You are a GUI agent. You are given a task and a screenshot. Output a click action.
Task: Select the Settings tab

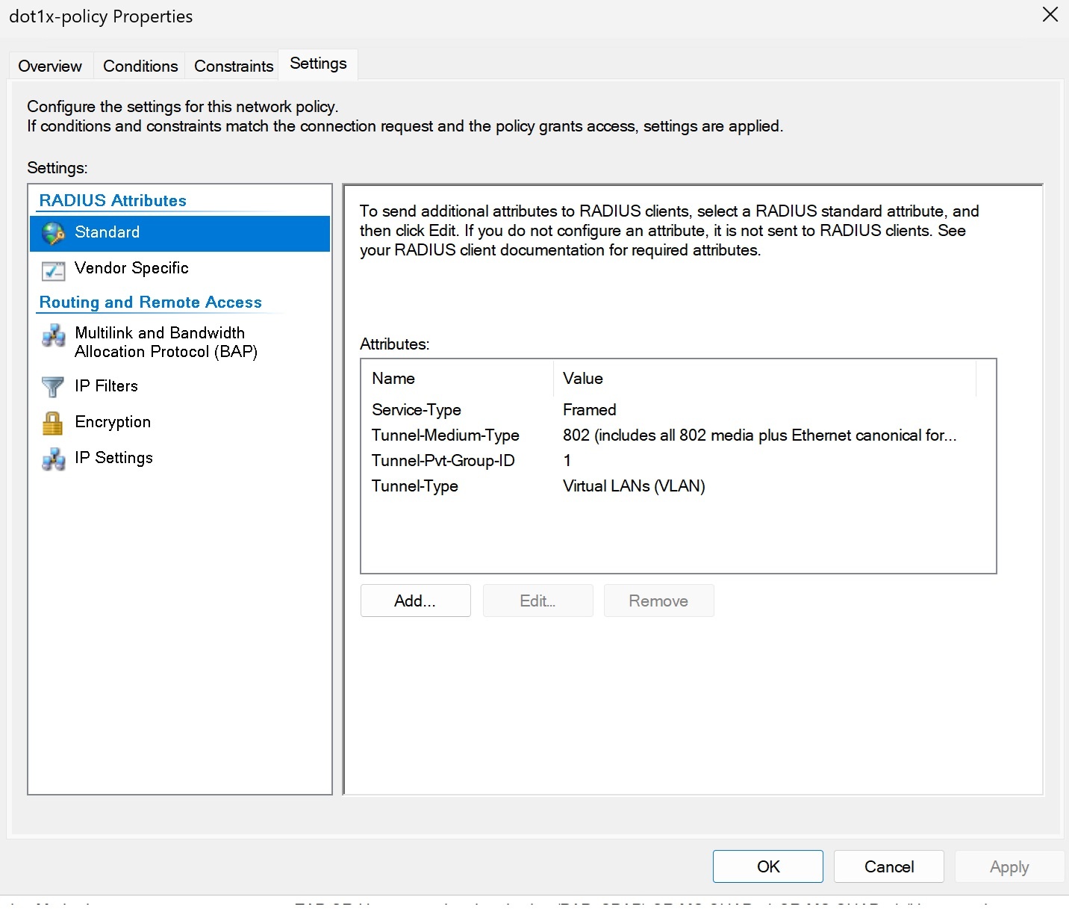coord(318,63)
